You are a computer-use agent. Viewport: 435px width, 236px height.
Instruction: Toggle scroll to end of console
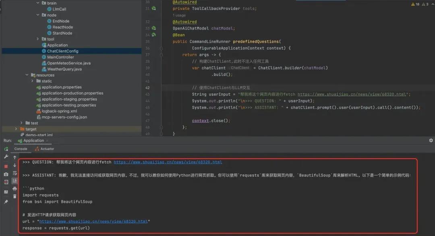(x=15, y=181)
